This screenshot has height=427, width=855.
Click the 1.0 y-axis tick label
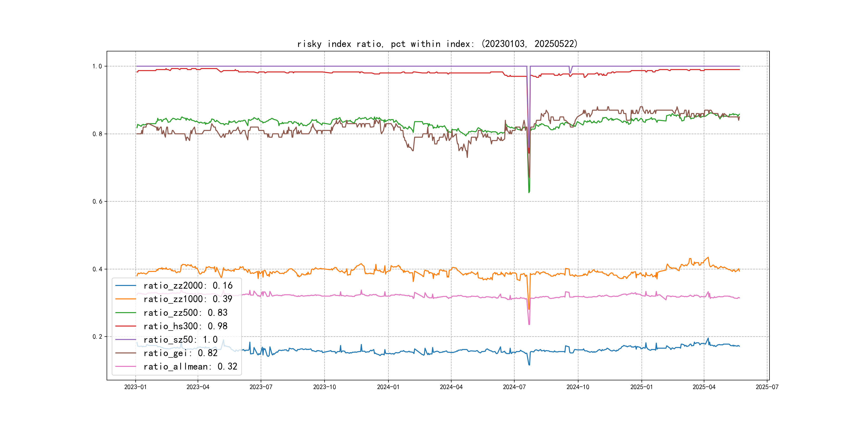click(97, 66)
